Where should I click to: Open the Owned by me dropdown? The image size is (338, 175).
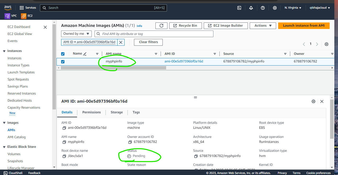76,34
